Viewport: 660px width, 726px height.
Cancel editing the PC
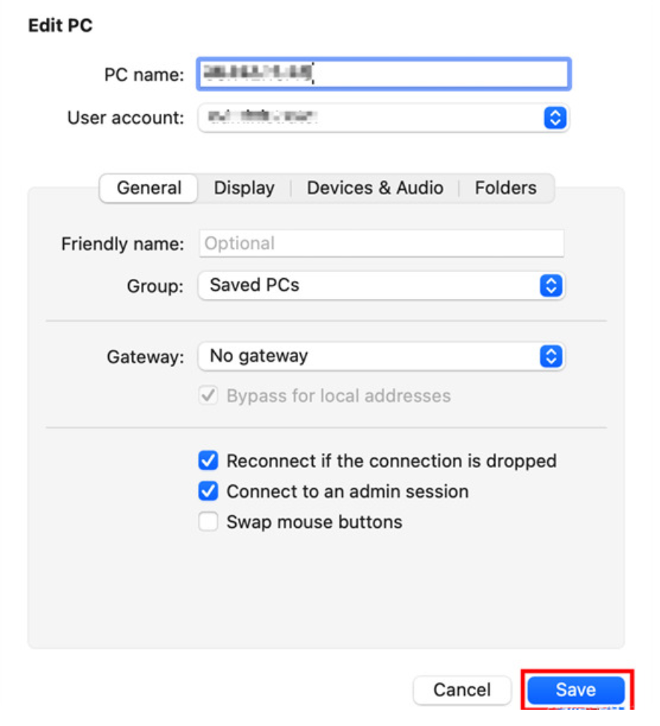[x=462, y=690]
